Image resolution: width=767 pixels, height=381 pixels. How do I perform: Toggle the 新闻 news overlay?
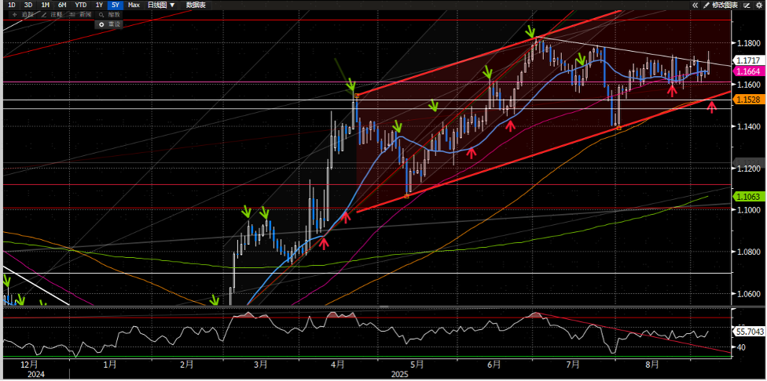pyautogui.click(x=81, y=15)
